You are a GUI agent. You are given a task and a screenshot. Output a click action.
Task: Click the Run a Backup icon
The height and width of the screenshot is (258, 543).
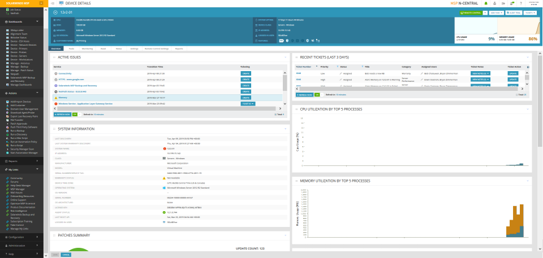click(x=7, y=131)
